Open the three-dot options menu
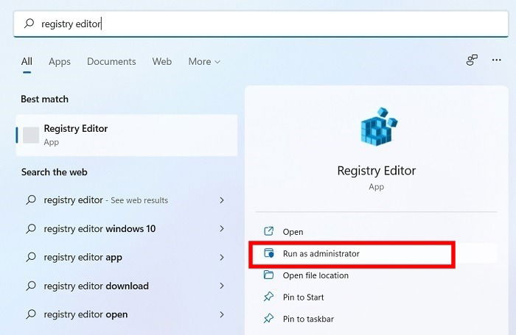This screenshot has height=335, width=516. [x=496, y=60]
